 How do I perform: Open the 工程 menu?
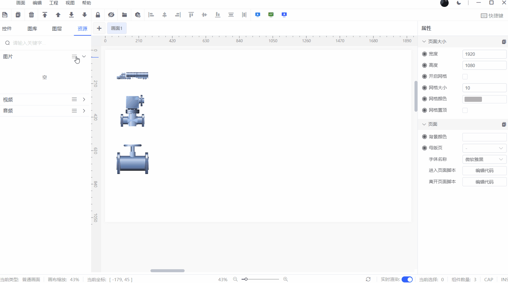coord(54,3)
